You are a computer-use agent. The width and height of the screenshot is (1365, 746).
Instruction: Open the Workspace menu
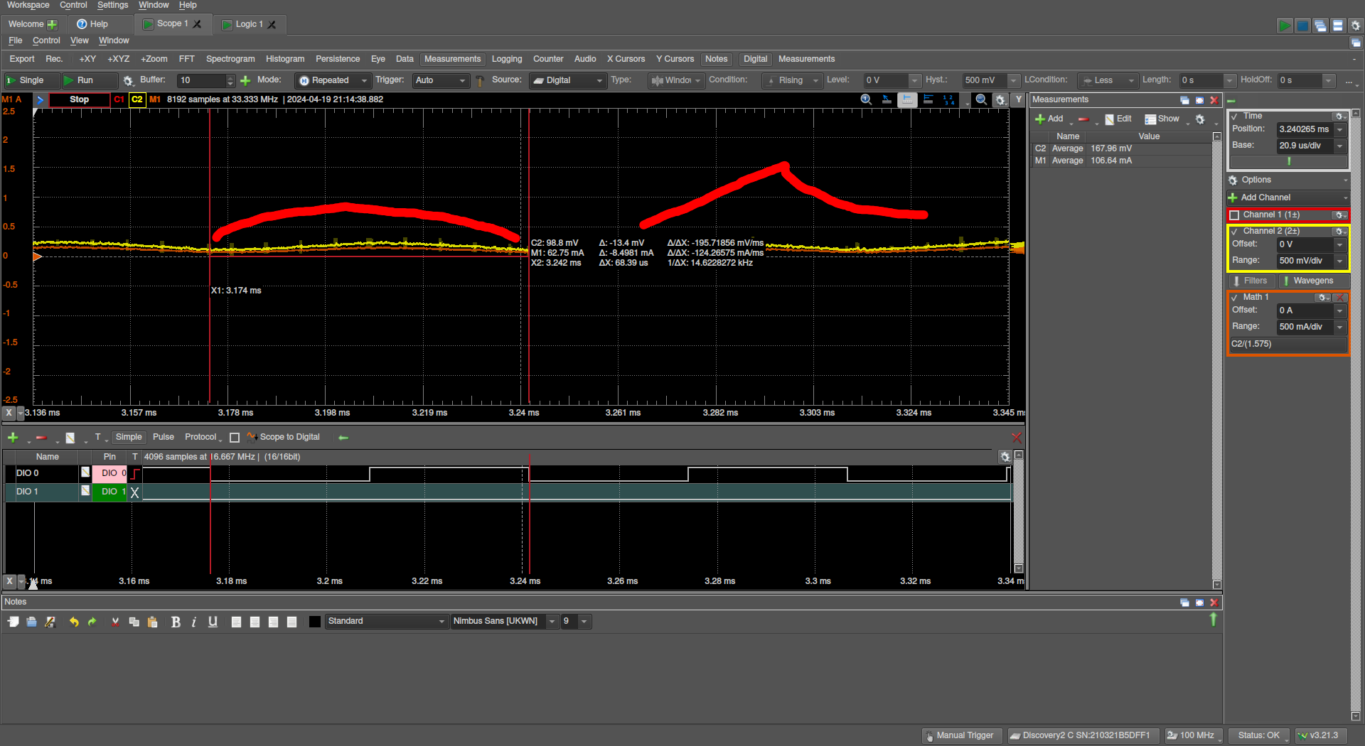[28, 5]
